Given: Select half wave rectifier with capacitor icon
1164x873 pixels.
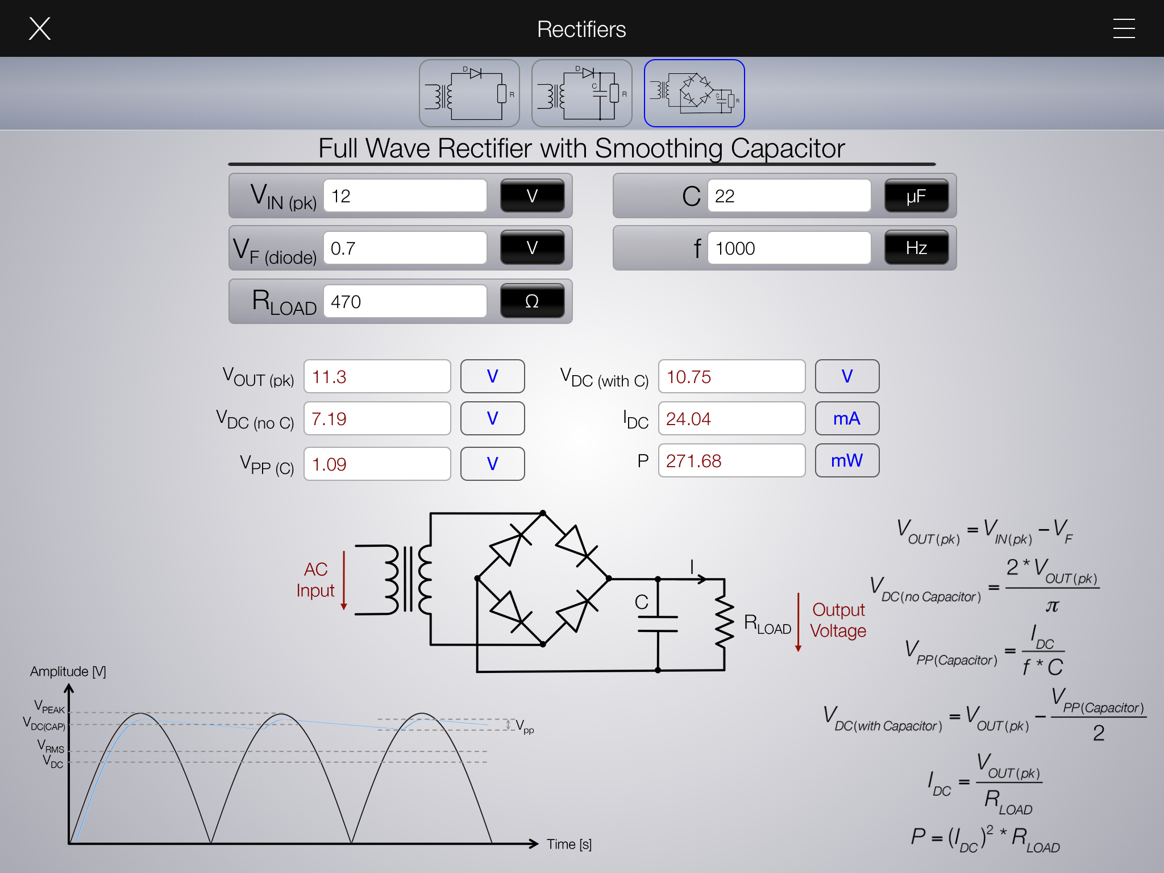Looking at the screenshot, I should (581, 93).
